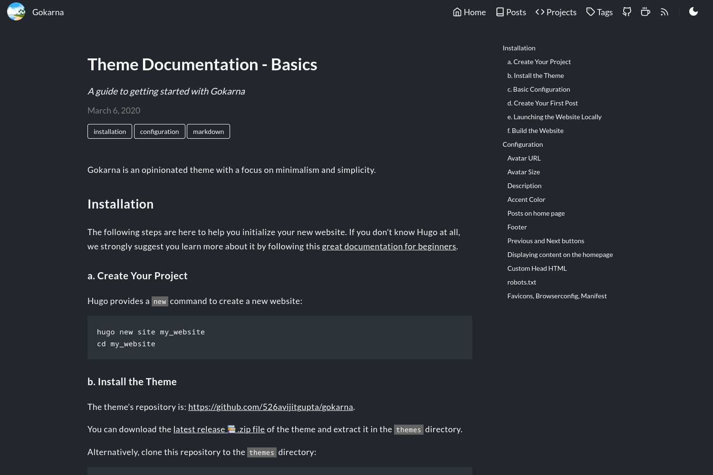Jump to Installation in table of contents
Screen dimensions: 713x475
pyautogui.click(x=519, y=48)
